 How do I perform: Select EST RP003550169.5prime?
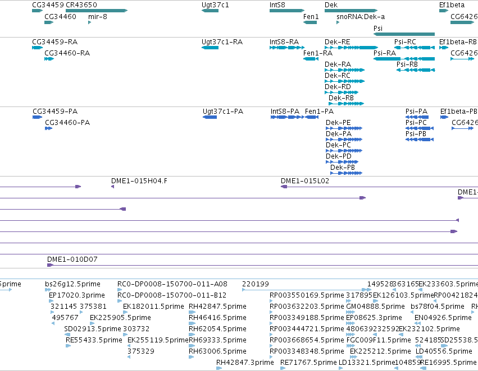(x=271, y=301)
